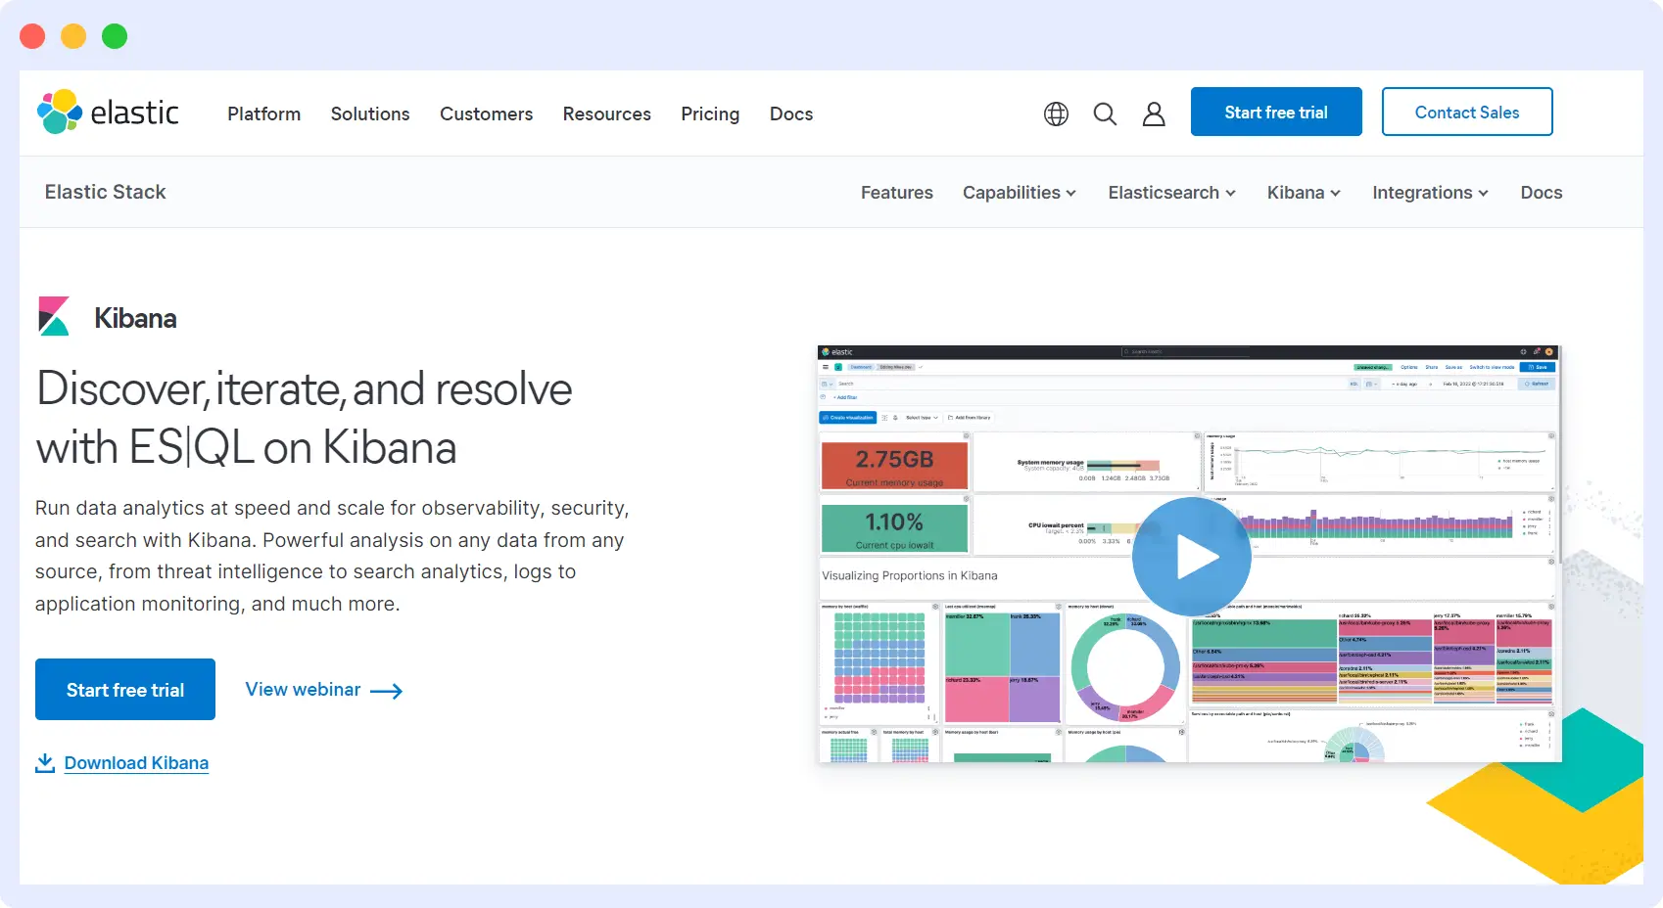
Task: Click the green macOS maximize dot
Action: point(115,36)
